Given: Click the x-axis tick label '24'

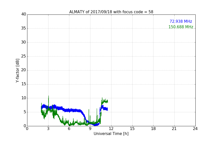Looking at the screenshot, I should click(195, 129).
